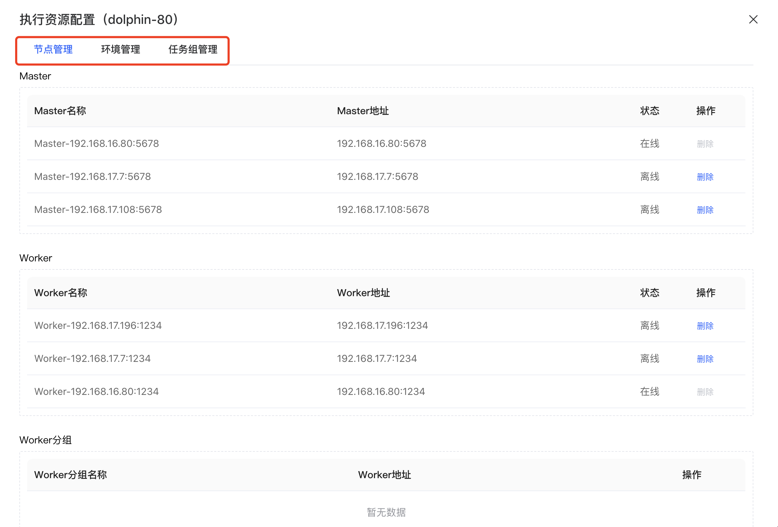
Task: Delete Master-192.168.17.108:5678 node
Action: 705,210
